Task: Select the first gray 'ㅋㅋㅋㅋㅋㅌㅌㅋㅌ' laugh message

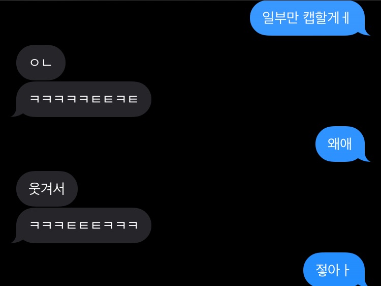Action: click(x=84, y=99)
